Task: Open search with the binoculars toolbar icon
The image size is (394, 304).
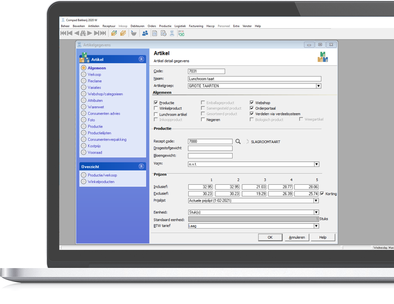Action: 83,33
